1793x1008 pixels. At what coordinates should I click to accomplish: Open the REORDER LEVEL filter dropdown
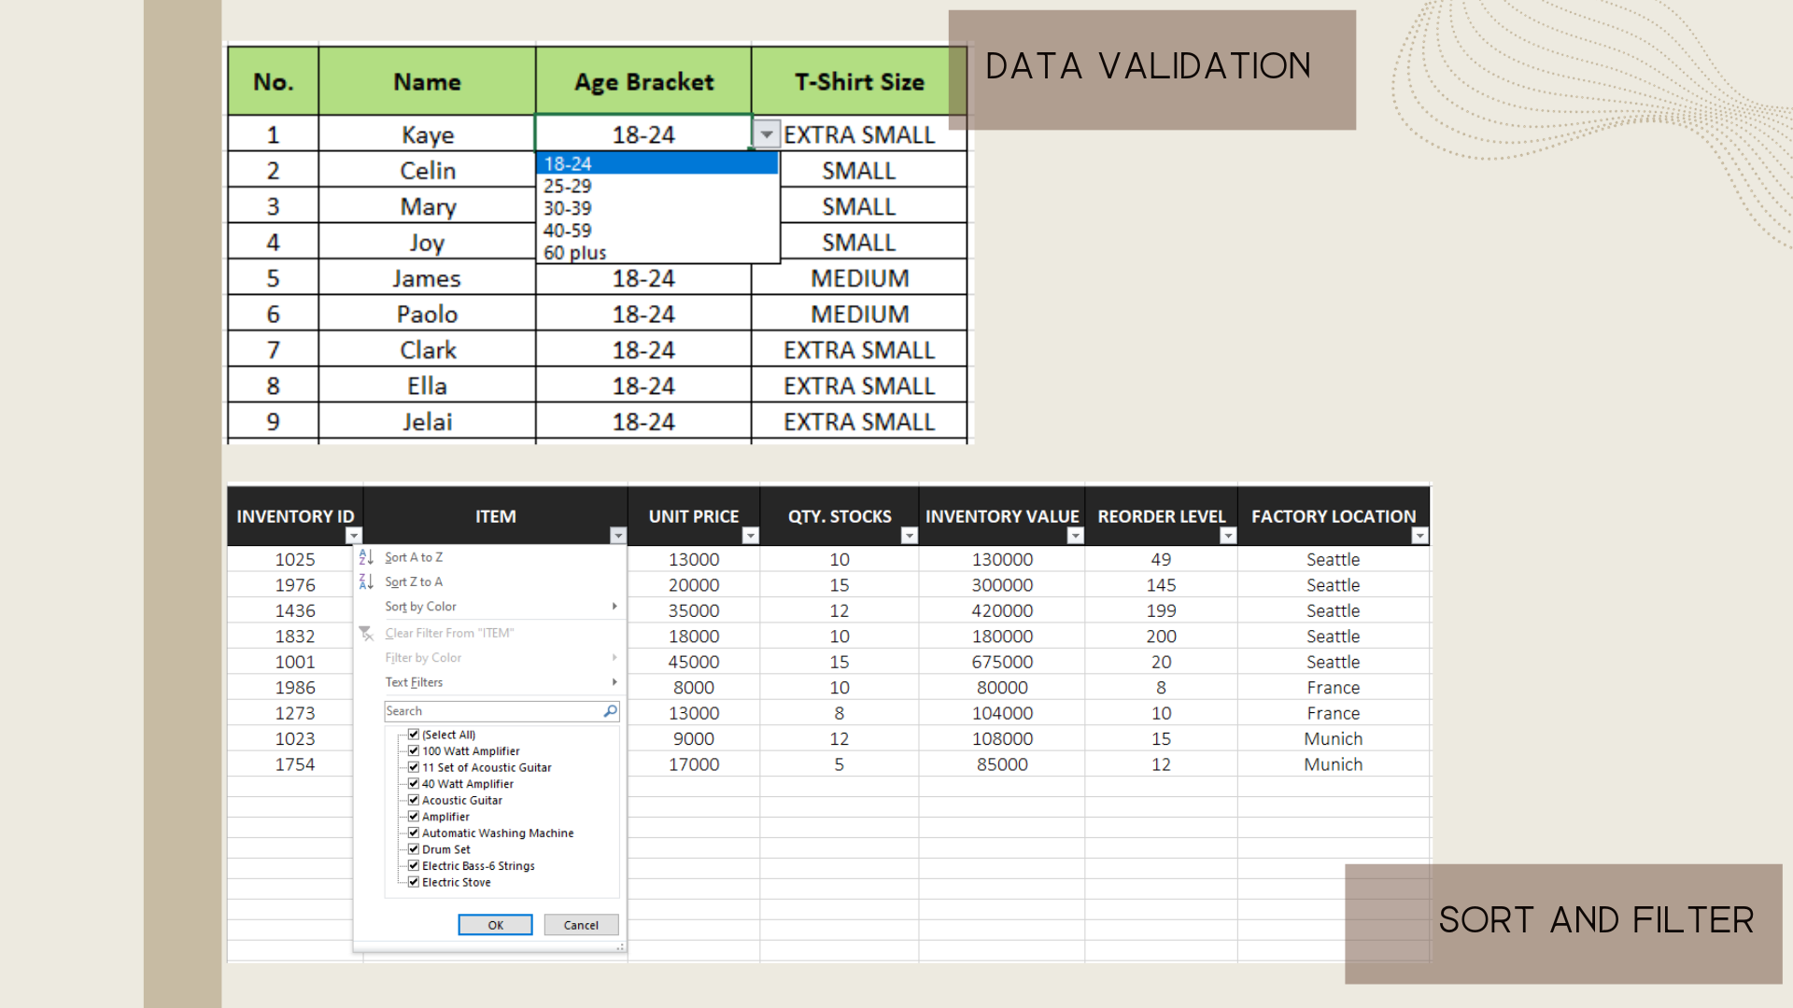tap(1228, 536)
